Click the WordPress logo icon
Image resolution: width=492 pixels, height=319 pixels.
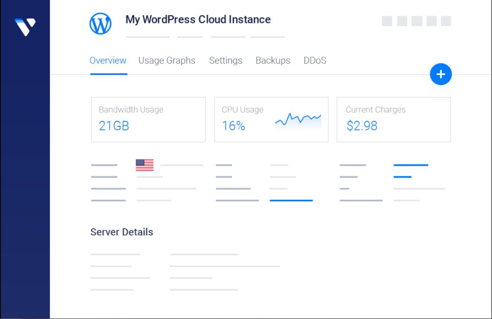click(100, 23)
